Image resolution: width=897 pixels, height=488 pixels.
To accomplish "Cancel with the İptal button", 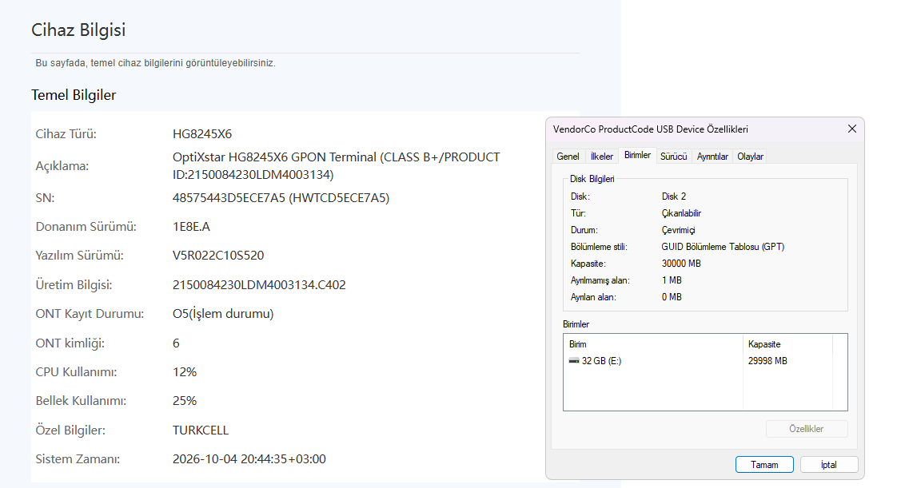I will 829,465.
